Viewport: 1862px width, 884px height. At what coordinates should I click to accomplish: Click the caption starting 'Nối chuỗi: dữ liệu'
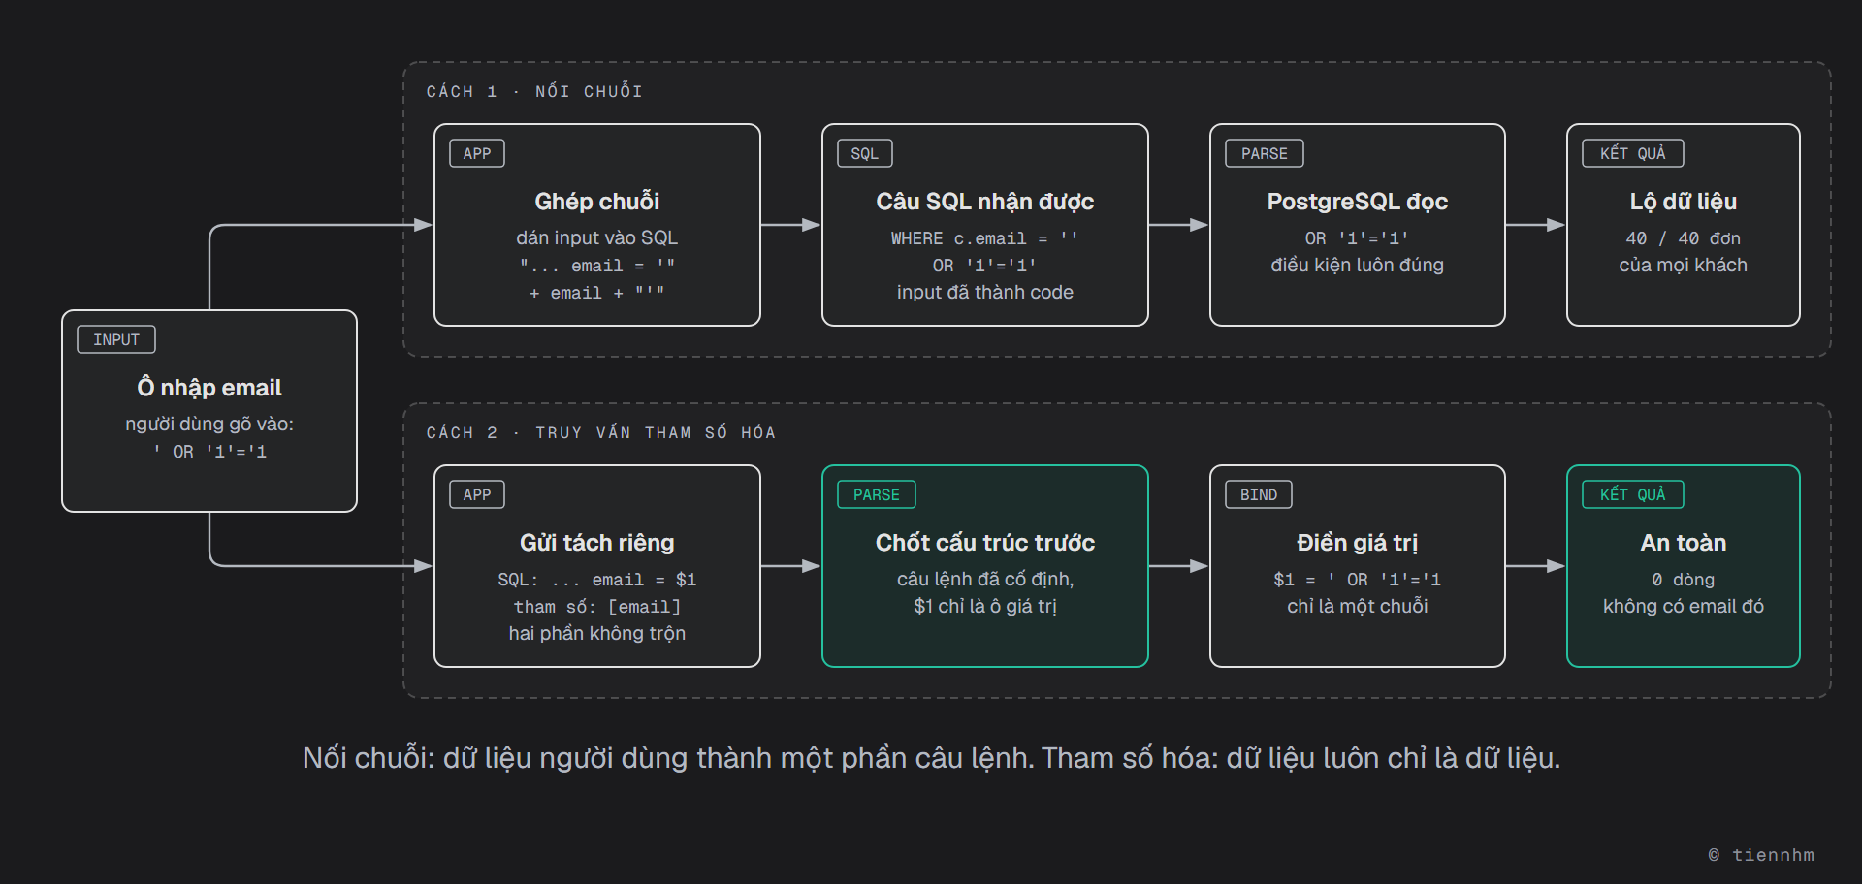[x=931, y=758]
